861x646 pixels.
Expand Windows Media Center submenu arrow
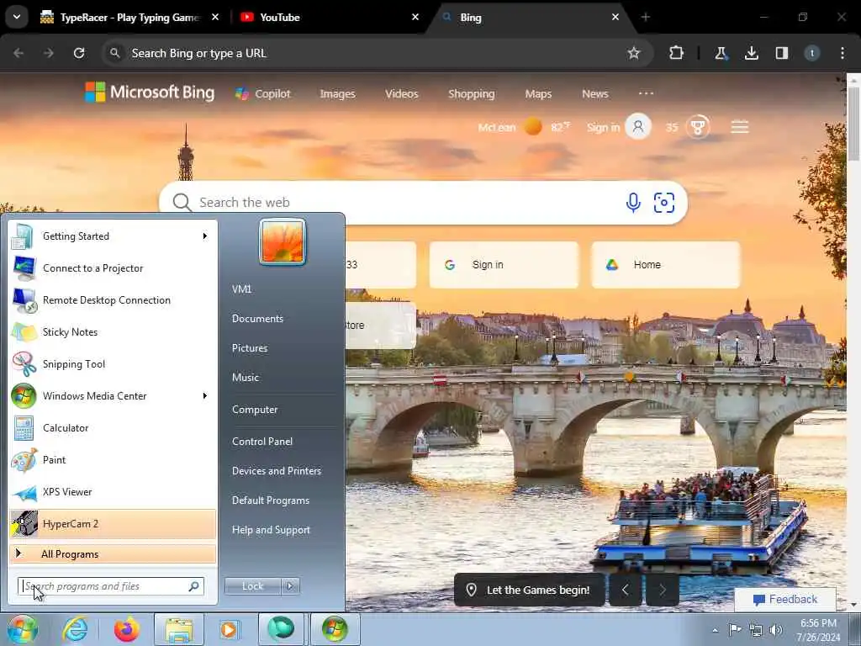[x=205, y=395]
